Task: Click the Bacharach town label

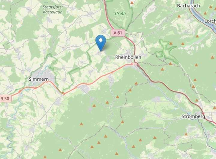Action: [188, 6]
